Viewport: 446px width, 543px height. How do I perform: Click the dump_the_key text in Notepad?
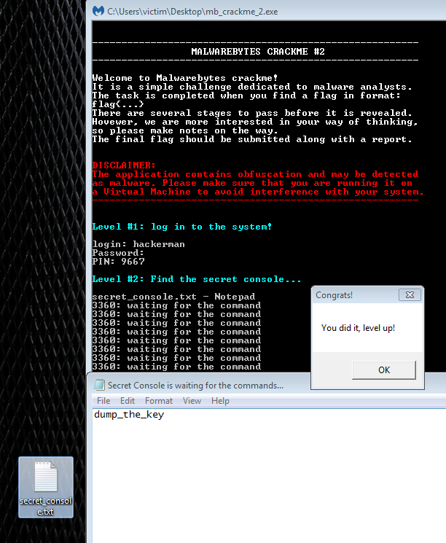click(x=129, y=415)
